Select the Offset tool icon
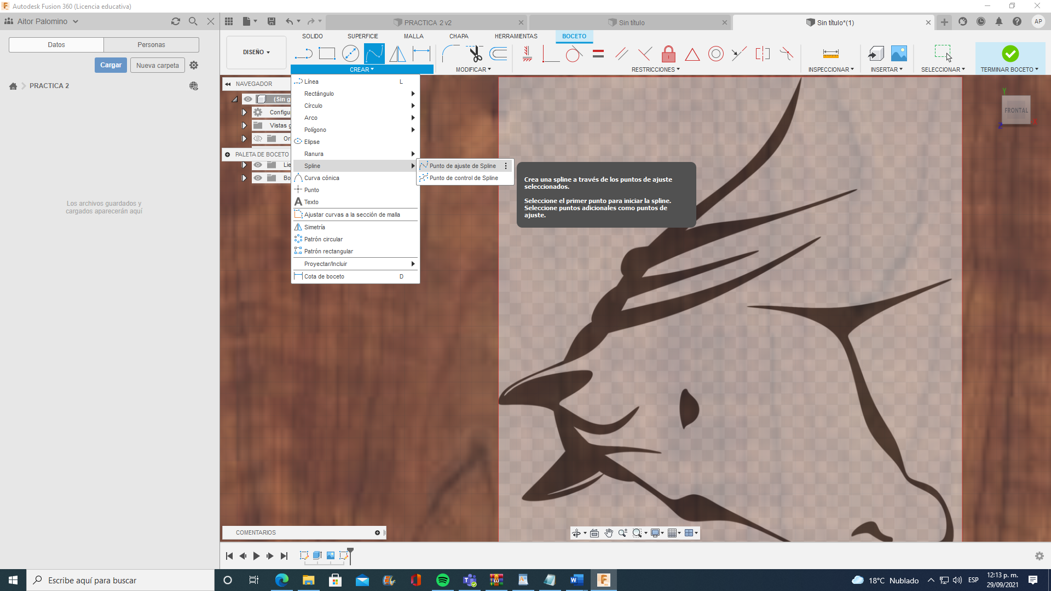This screenshot has height=591, width=1051. coord(499,54)
